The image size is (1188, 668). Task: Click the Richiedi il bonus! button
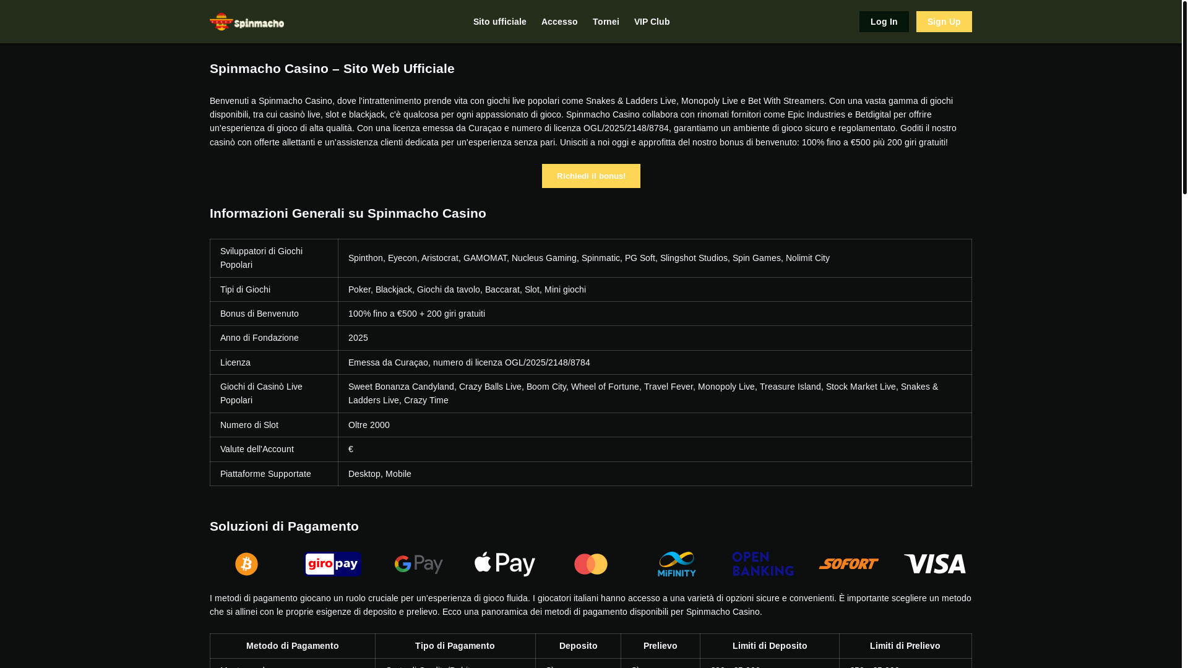(x=591, y=176)
